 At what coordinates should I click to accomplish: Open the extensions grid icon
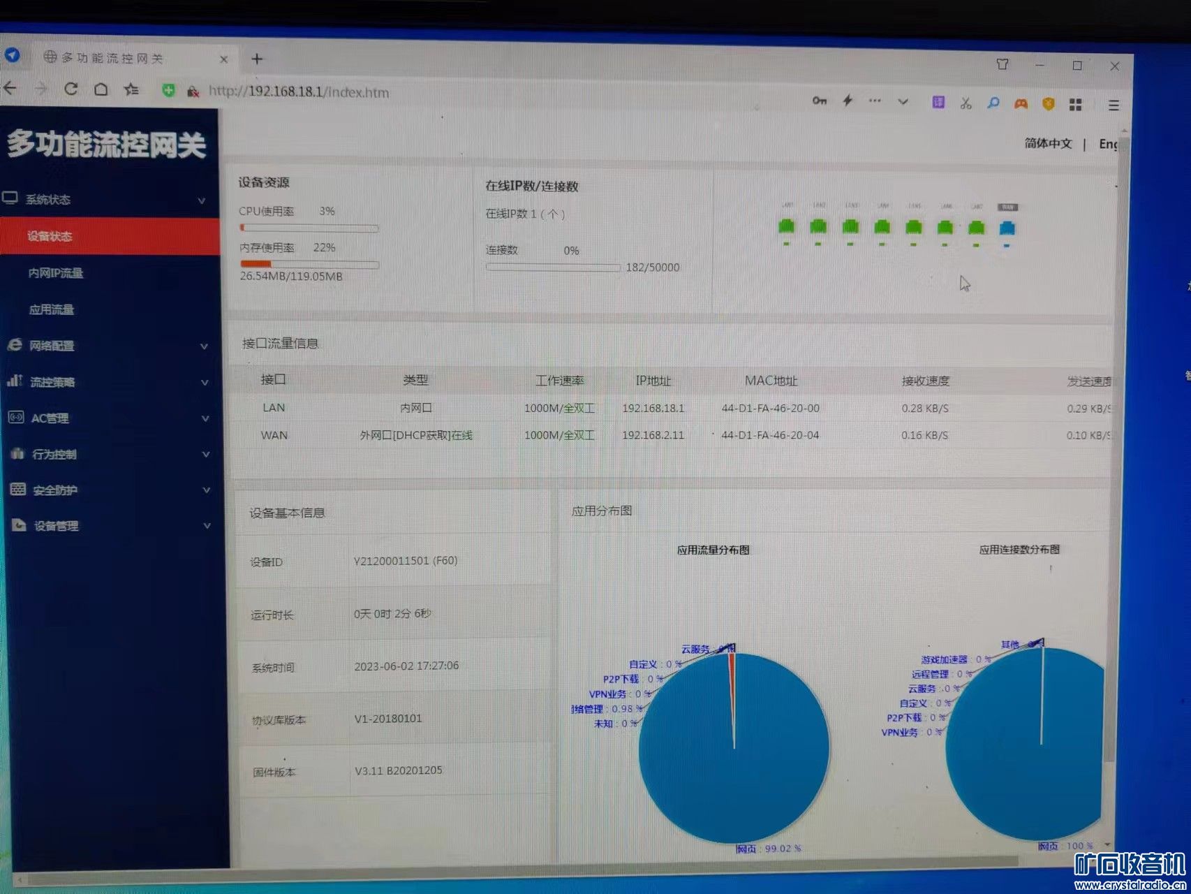(x=1076, y=105)
